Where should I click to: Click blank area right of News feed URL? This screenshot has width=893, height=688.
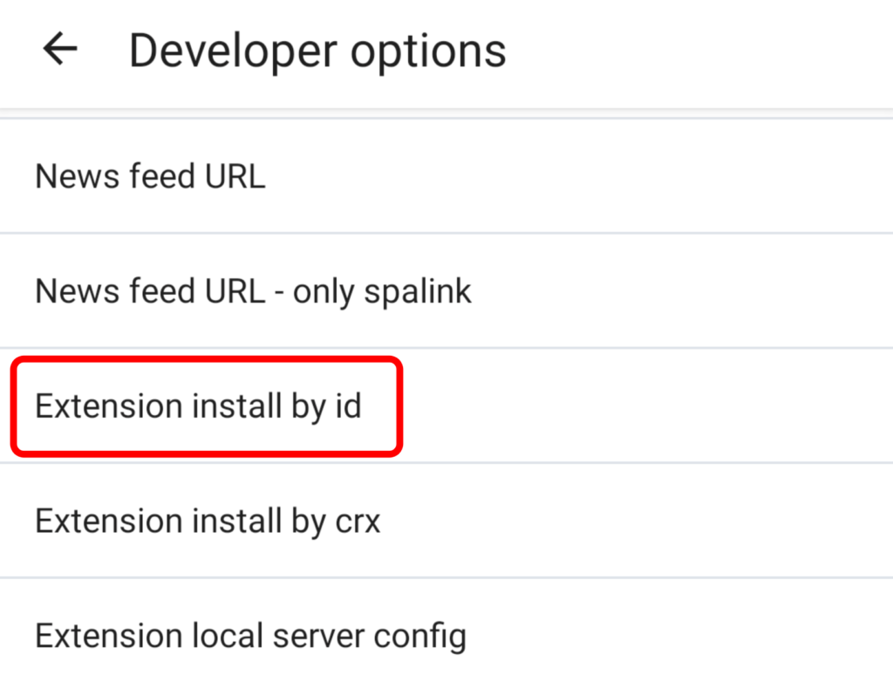[x=578, y=176]
